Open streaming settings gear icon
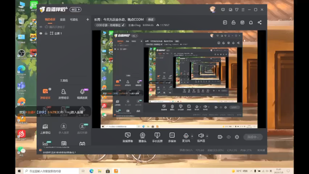Viewport: 309px width, 174px height. [x=237, y=137]
